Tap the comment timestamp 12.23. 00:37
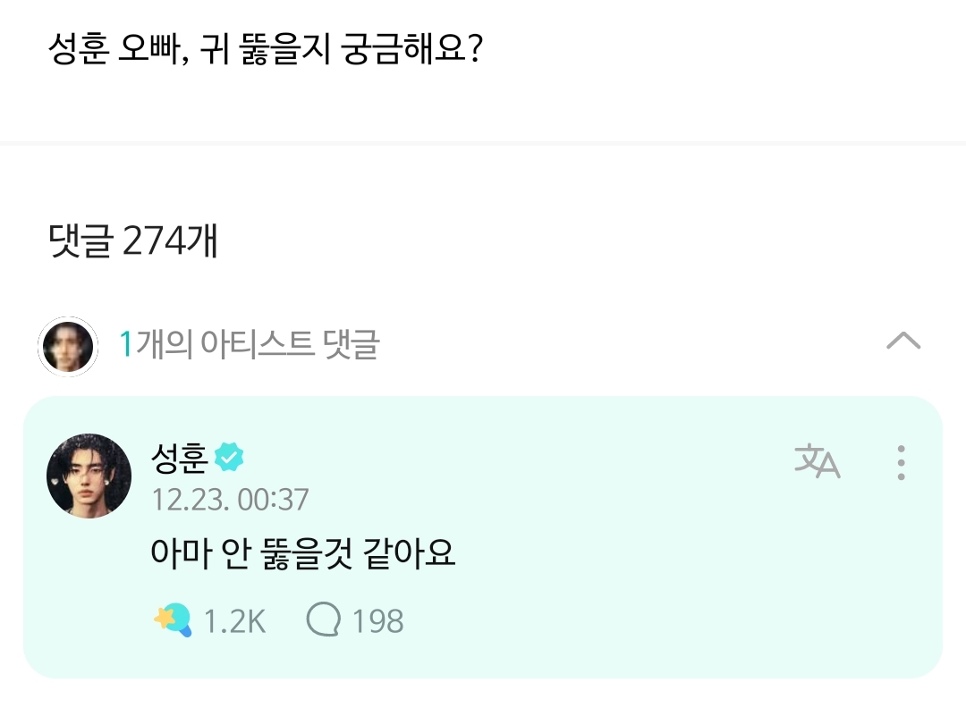The image size is (966, 708). pyautogui.click(x=230, y=499)
